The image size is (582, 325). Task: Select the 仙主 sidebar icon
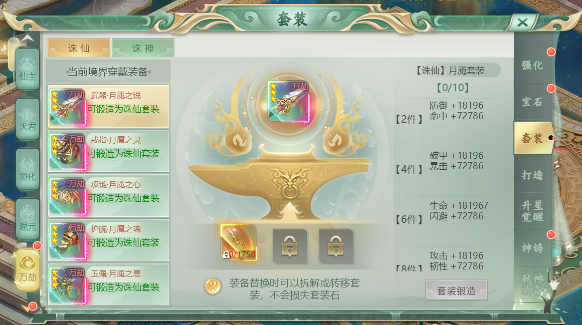coord(28,69)
